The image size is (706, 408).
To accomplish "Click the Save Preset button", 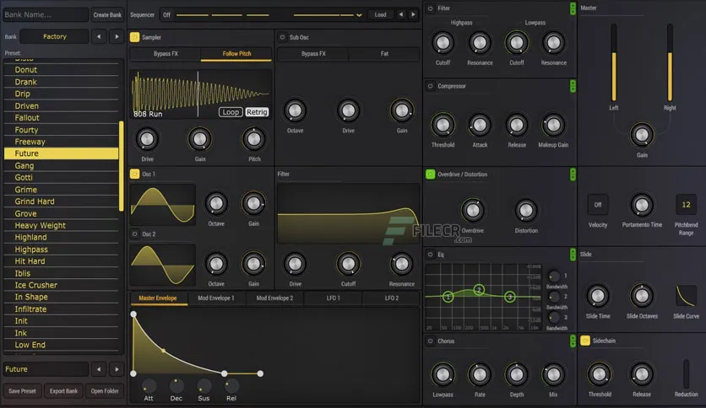I will coord(22,391).
